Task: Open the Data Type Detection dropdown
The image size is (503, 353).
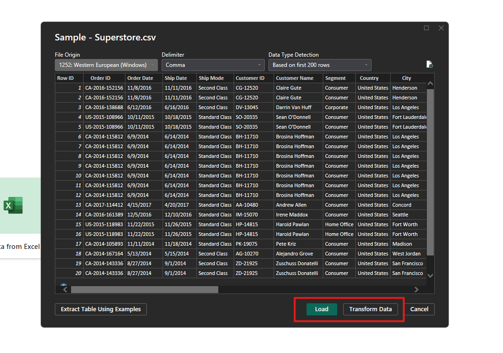Action: 320,65
